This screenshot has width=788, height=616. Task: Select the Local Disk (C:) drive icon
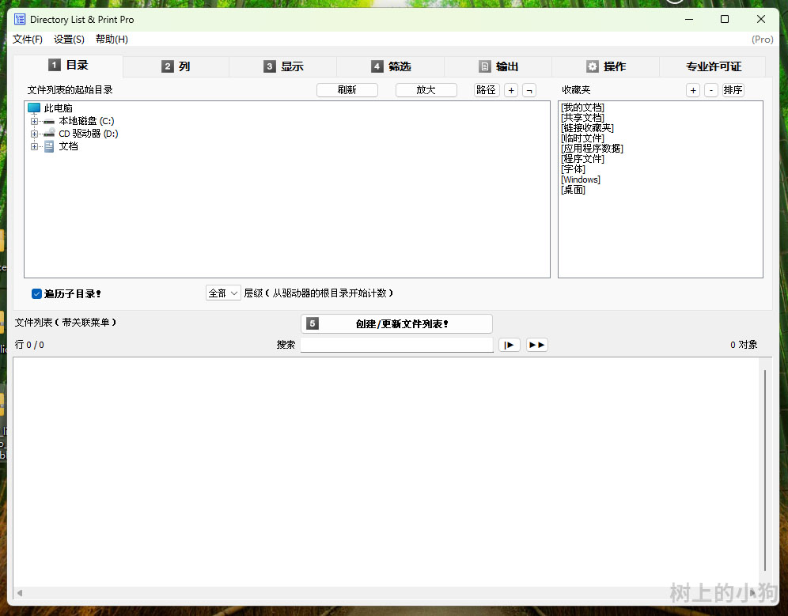(x=49, y=121)
